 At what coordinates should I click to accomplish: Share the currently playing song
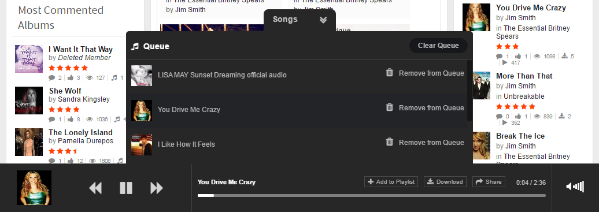tap(489, 182)
